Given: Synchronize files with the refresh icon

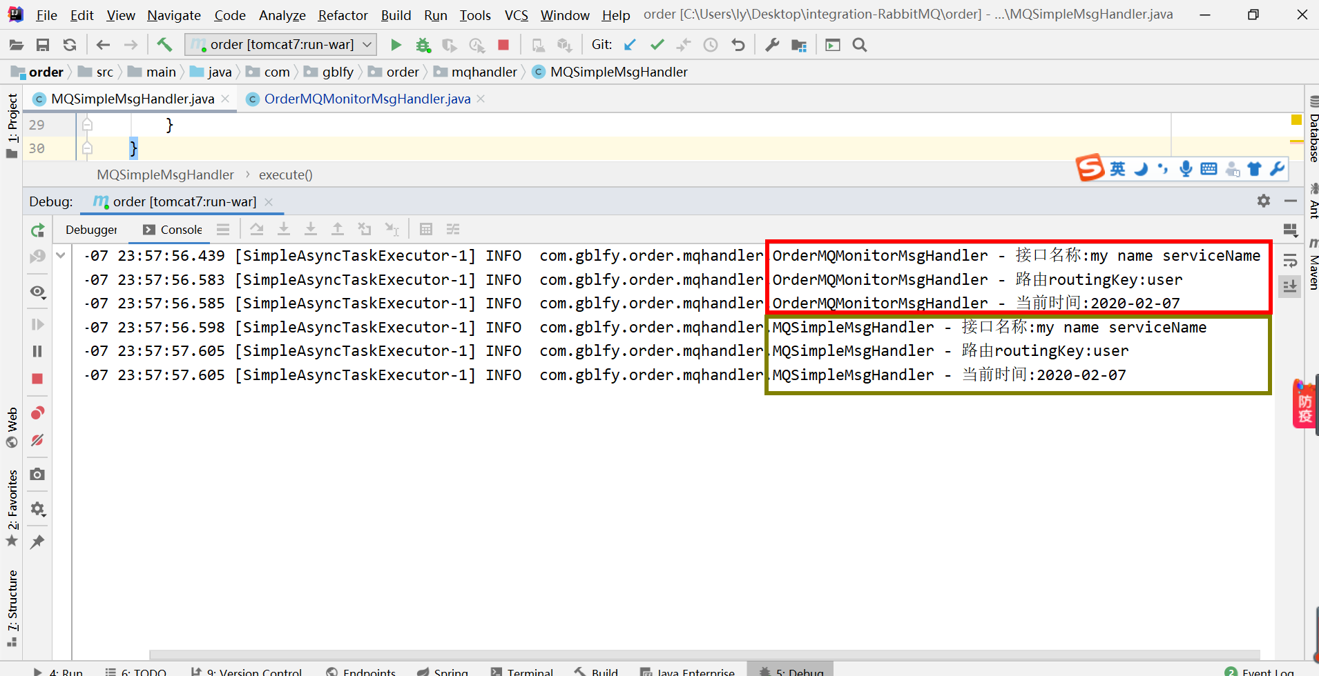Looking at the screenshot, I should [70, 45].
